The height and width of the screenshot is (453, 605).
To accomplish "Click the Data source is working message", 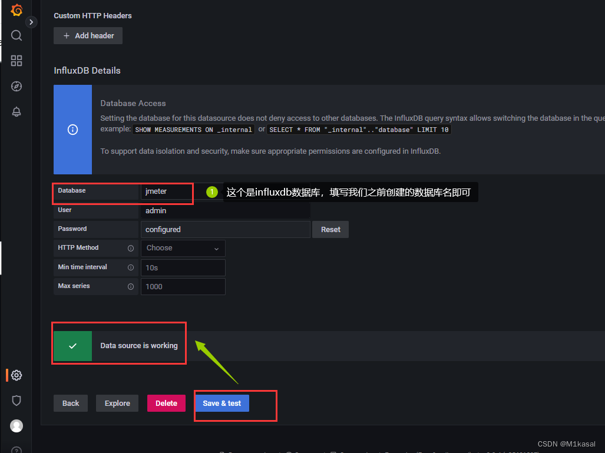I will (139, 346).
